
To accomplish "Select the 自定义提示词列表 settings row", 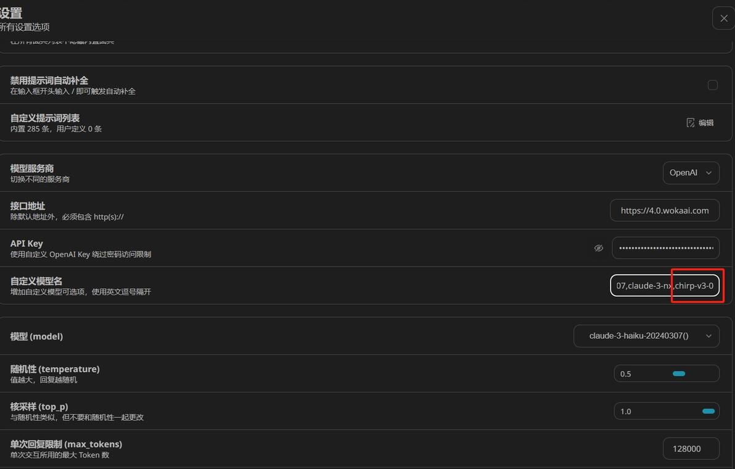I will (x=366, y=122).
